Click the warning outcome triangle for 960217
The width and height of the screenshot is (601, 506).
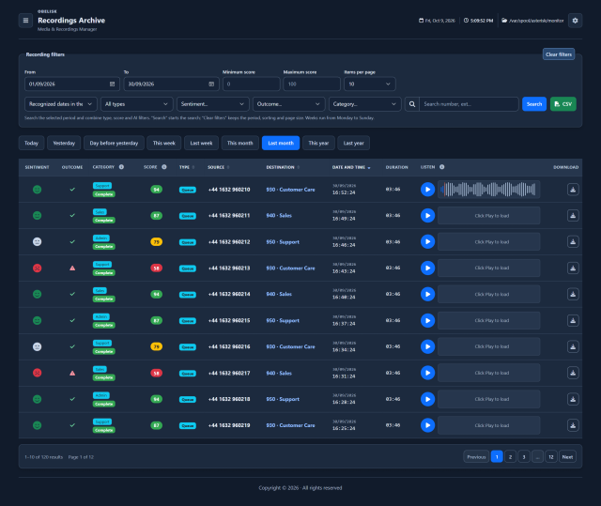tap(72, 373)
